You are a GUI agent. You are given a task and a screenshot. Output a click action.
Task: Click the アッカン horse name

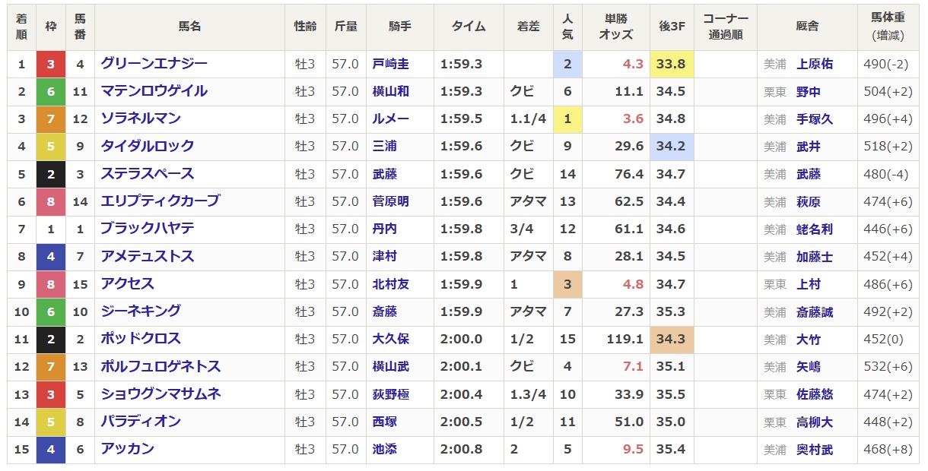click(128, 449)
